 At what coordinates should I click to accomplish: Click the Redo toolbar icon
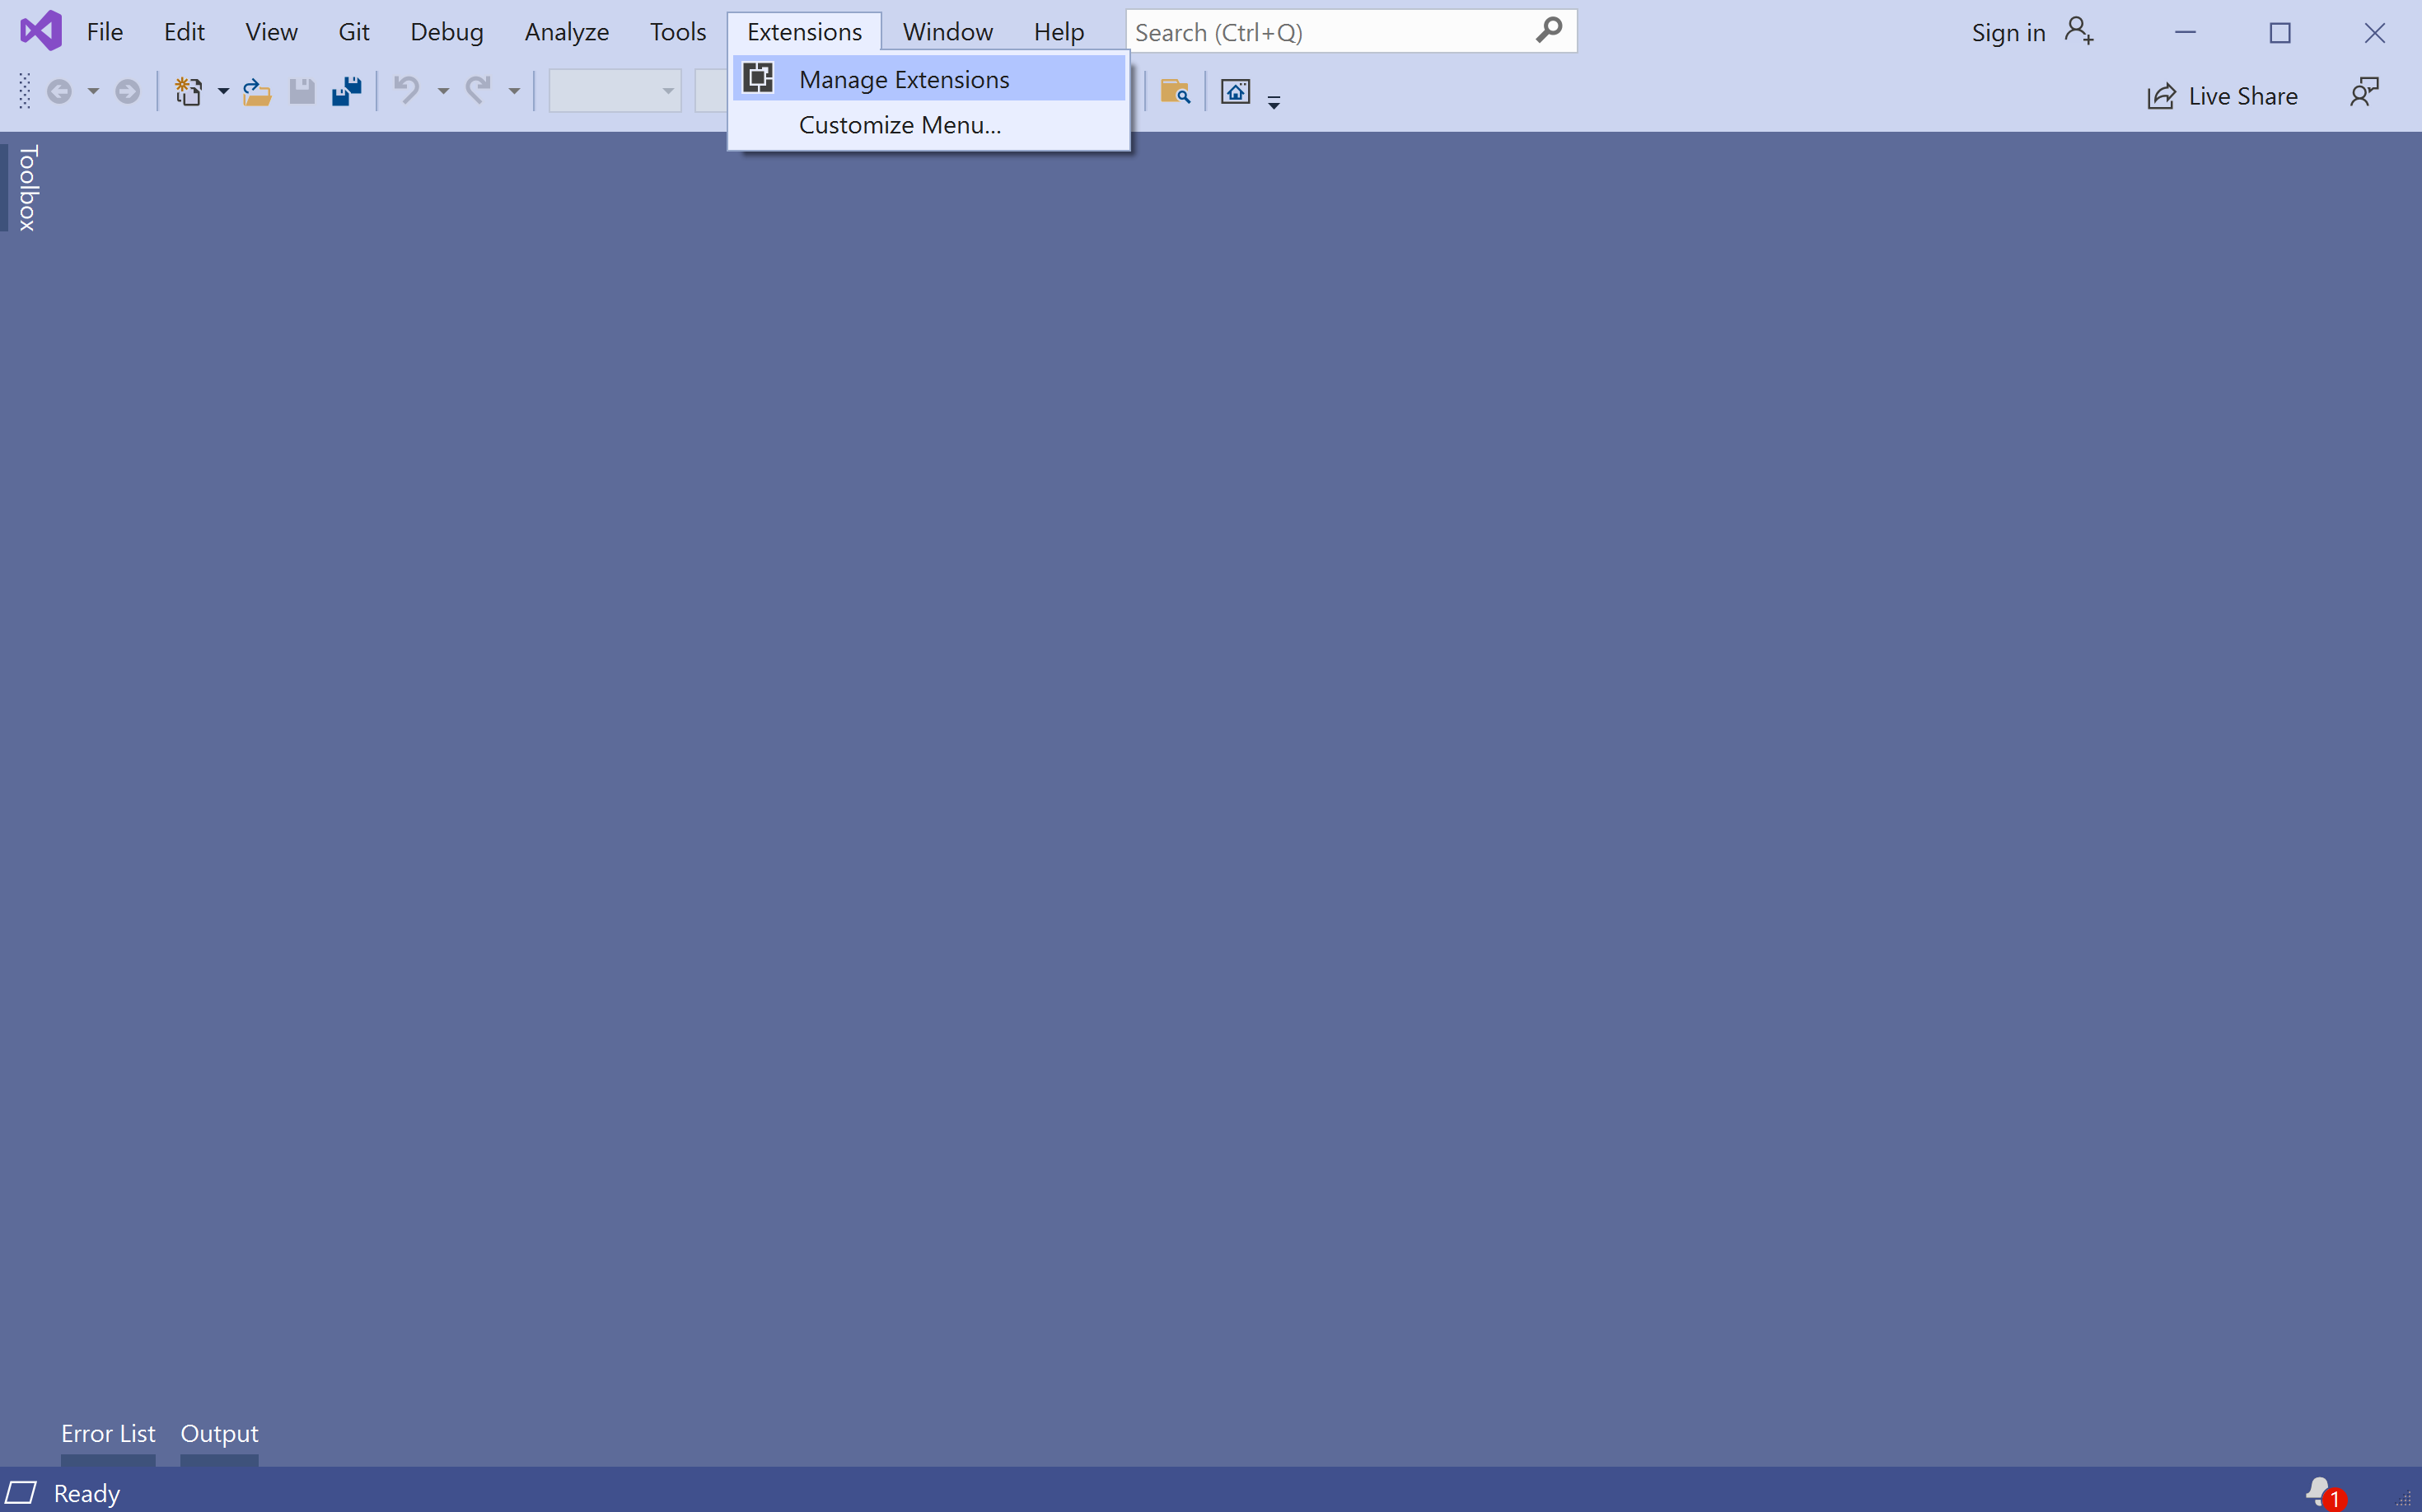coord(478,90)
